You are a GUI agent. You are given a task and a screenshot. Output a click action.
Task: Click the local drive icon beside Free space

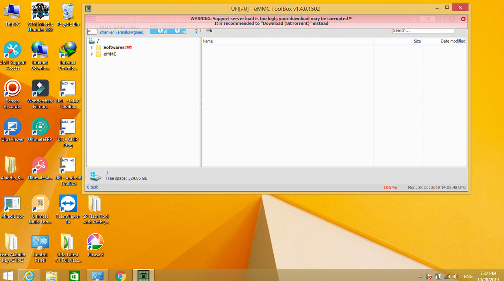[x=95, y=176]
